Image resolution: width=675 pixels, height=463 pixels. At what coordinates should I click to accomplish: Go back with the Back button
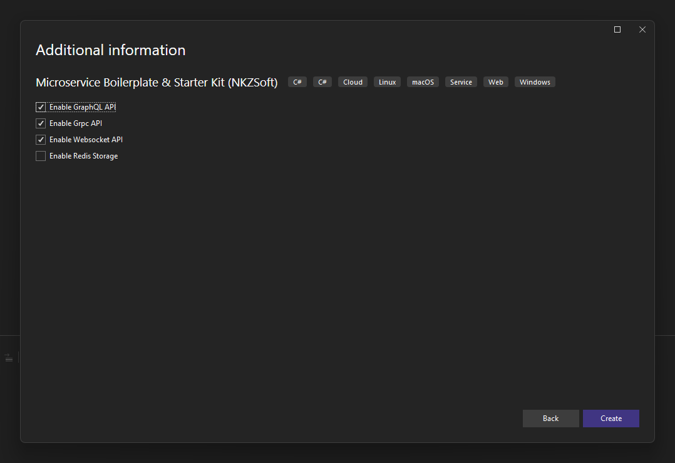(550, 419)
